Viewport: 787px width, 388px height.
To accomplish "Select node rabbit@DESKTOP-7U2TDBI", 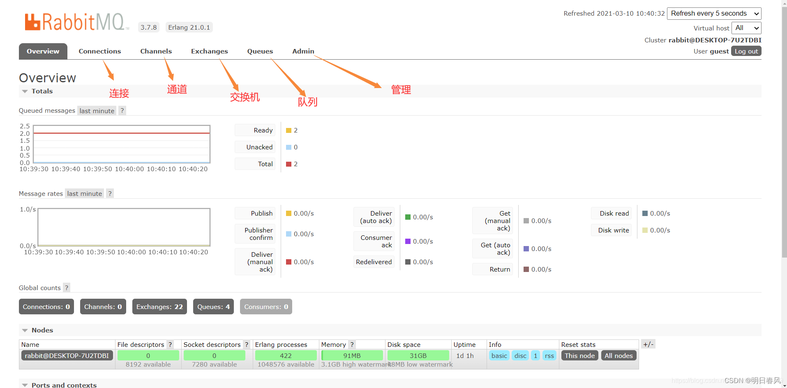I will pos(67,355).
